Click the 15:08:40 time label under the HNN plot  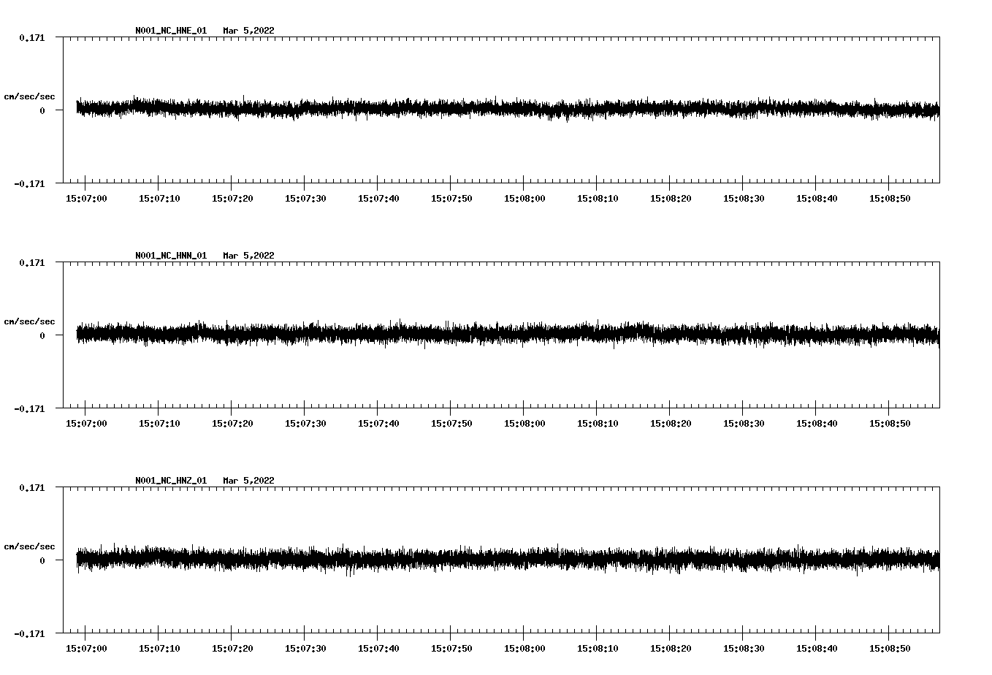817,424
